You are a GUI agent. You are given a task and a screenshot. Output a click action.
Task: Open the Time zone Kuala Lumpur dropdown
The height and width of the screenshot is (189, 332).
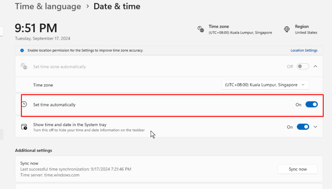click(265, 85)
